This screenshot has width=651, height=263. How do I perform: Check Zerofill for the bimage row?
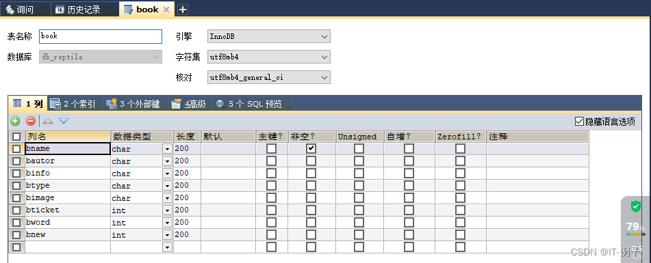point(460,198)
